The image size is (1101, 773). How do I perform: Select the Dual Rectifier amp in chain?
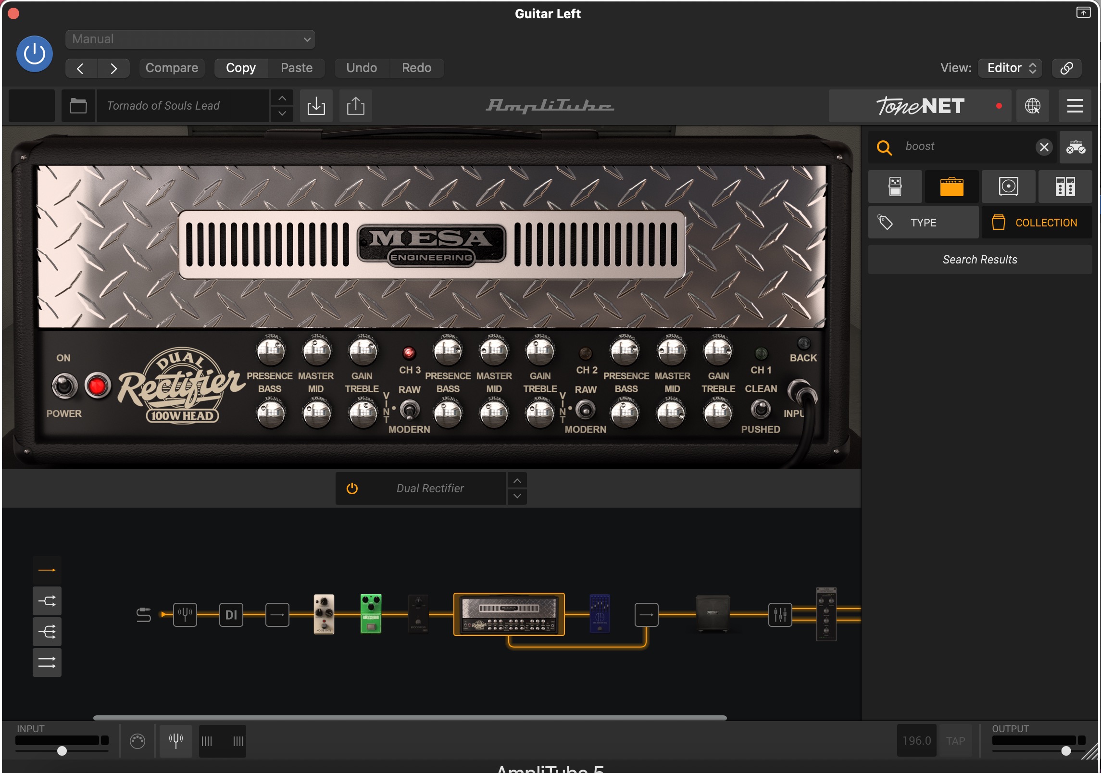(x=509, y=614)
